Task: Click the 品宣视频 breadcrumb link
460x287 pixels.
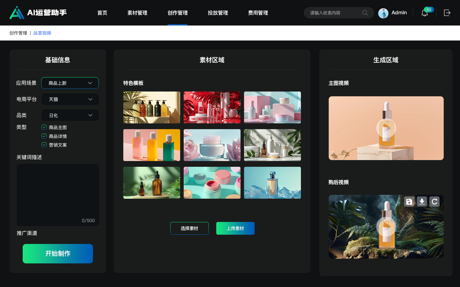Action: [42, 33]
